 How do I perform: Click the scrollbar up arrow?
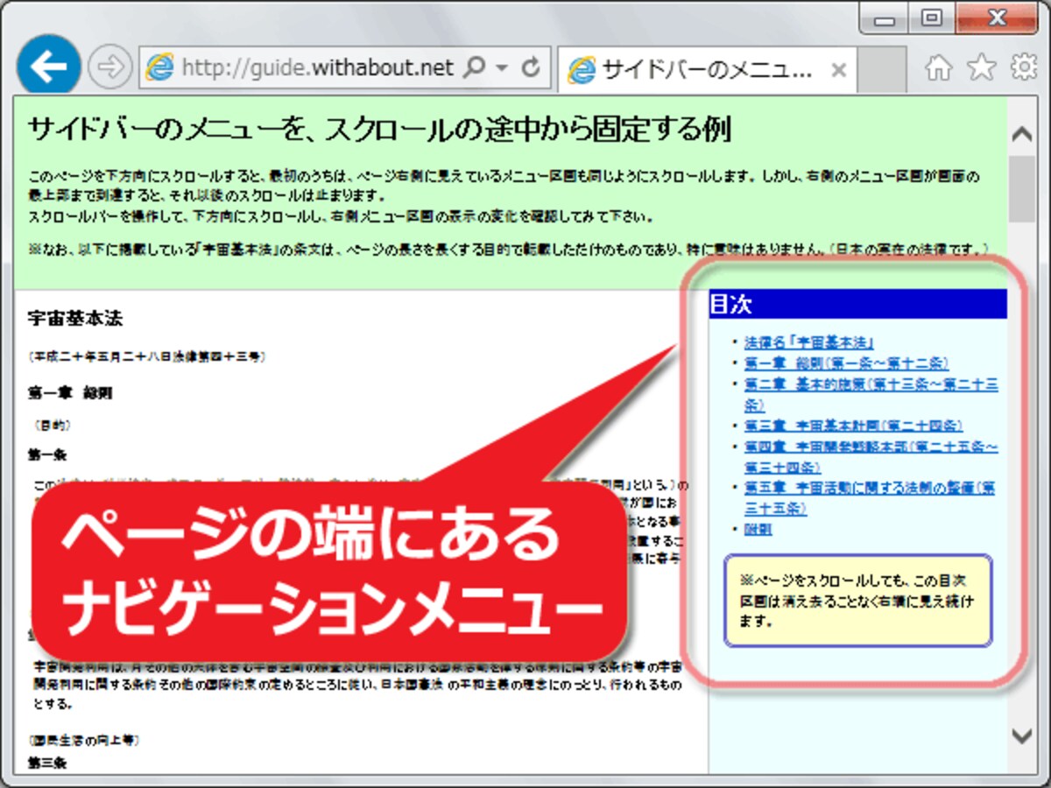[1021, 134]
